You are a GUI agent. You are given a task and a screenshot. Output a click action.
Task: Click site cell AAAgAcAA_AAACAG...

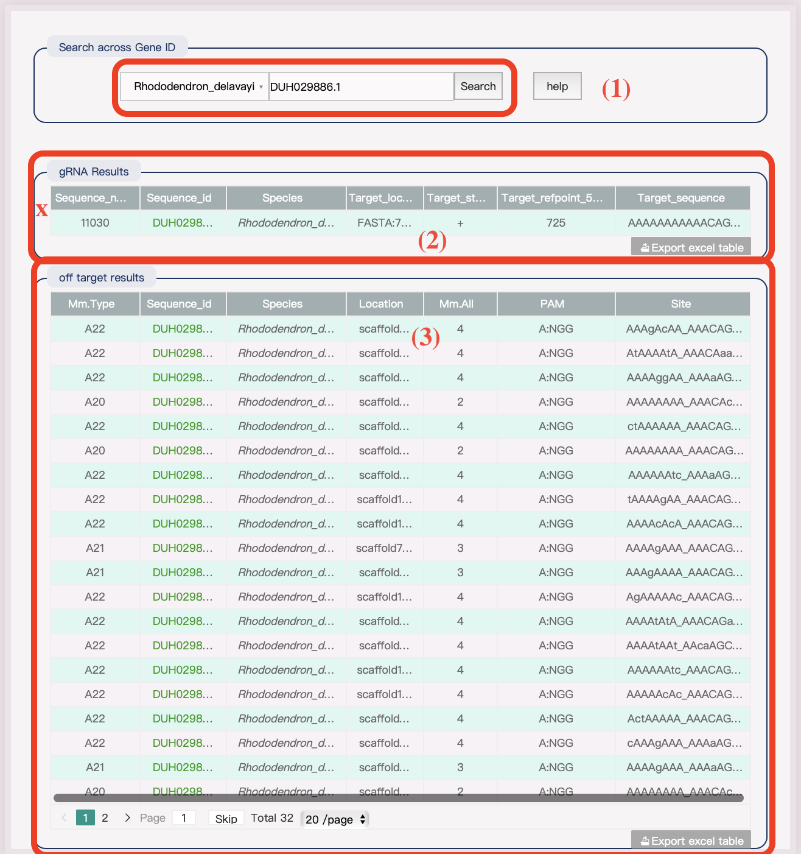[682, 329]
